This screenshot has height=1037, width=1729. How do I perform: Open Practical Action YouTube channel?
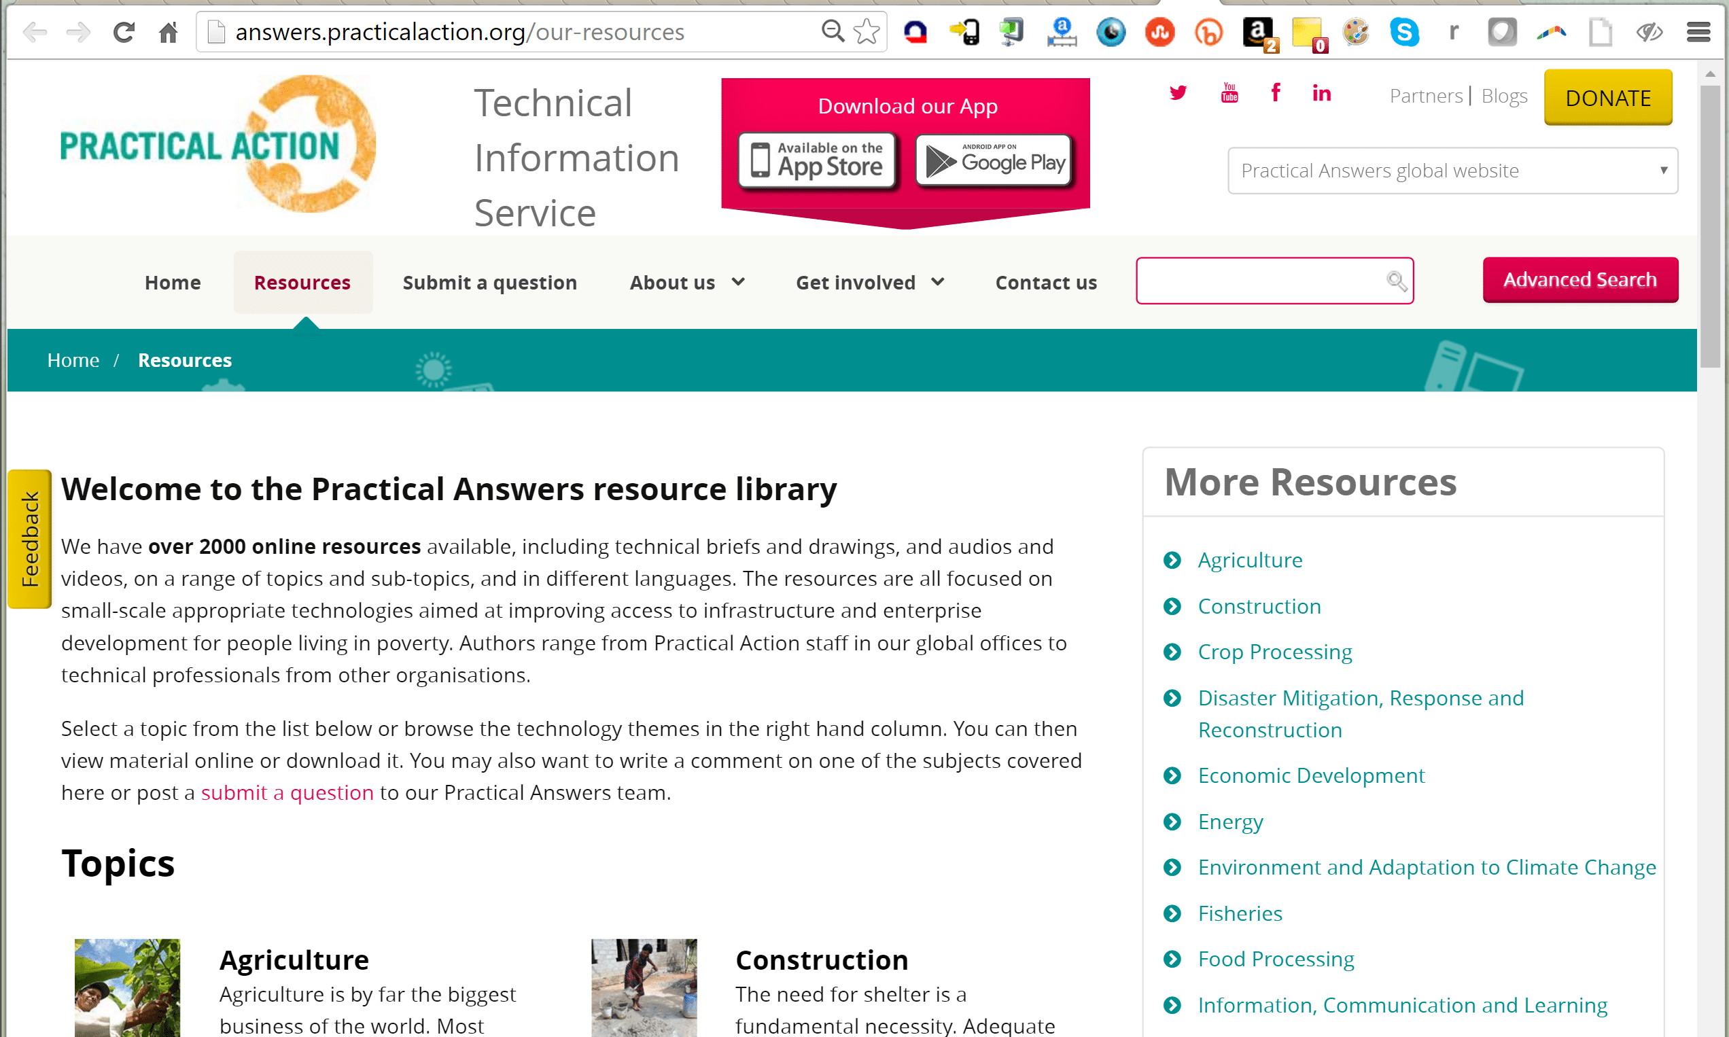click(x=1229, y=92)
